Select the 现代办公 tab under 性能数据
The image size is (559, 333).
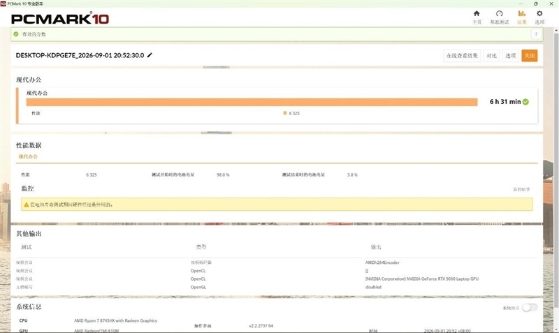point(28,156)
